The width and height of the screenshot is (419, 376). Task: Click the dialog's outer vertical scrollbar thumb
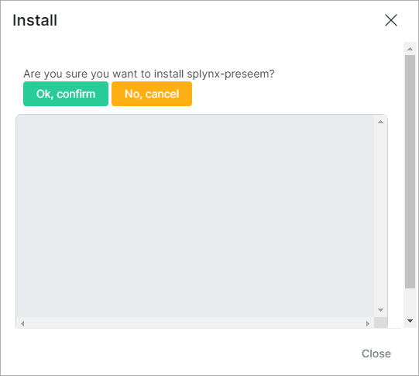[x=410, y=171]
